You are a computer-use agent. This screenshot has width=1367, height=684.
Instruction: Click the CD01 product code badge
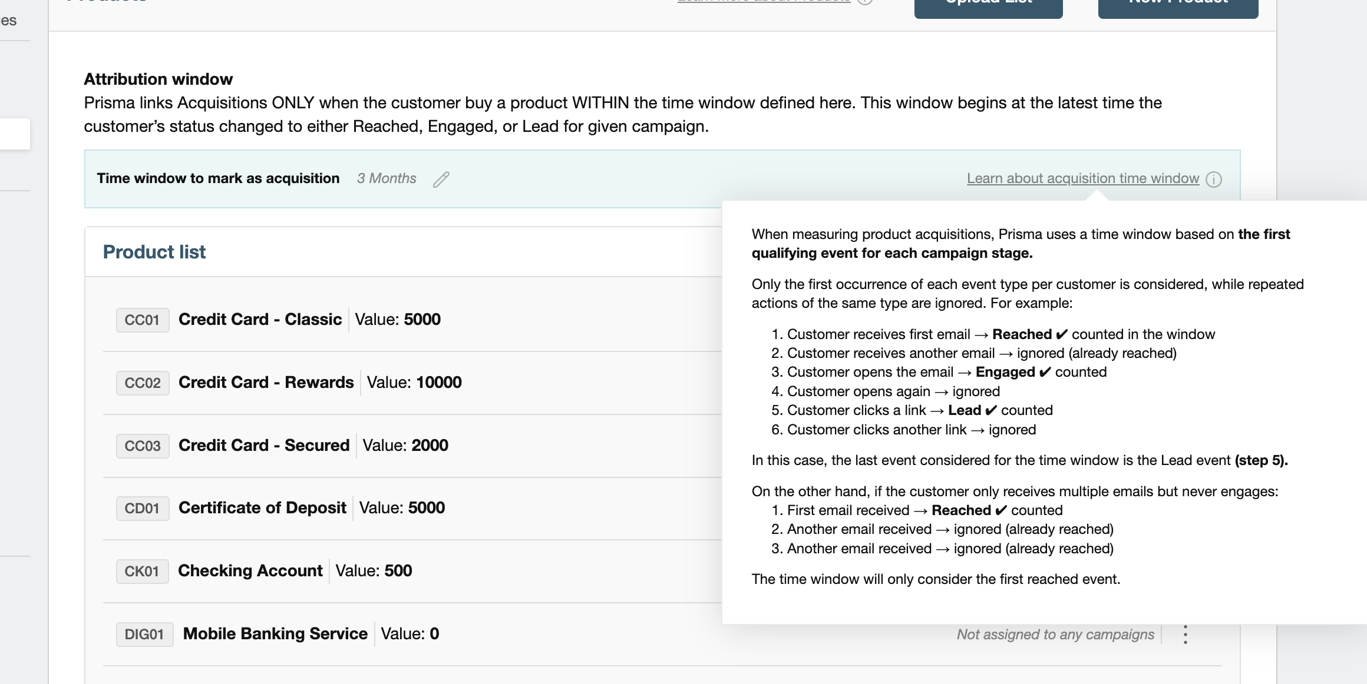(x=142, y=509)
